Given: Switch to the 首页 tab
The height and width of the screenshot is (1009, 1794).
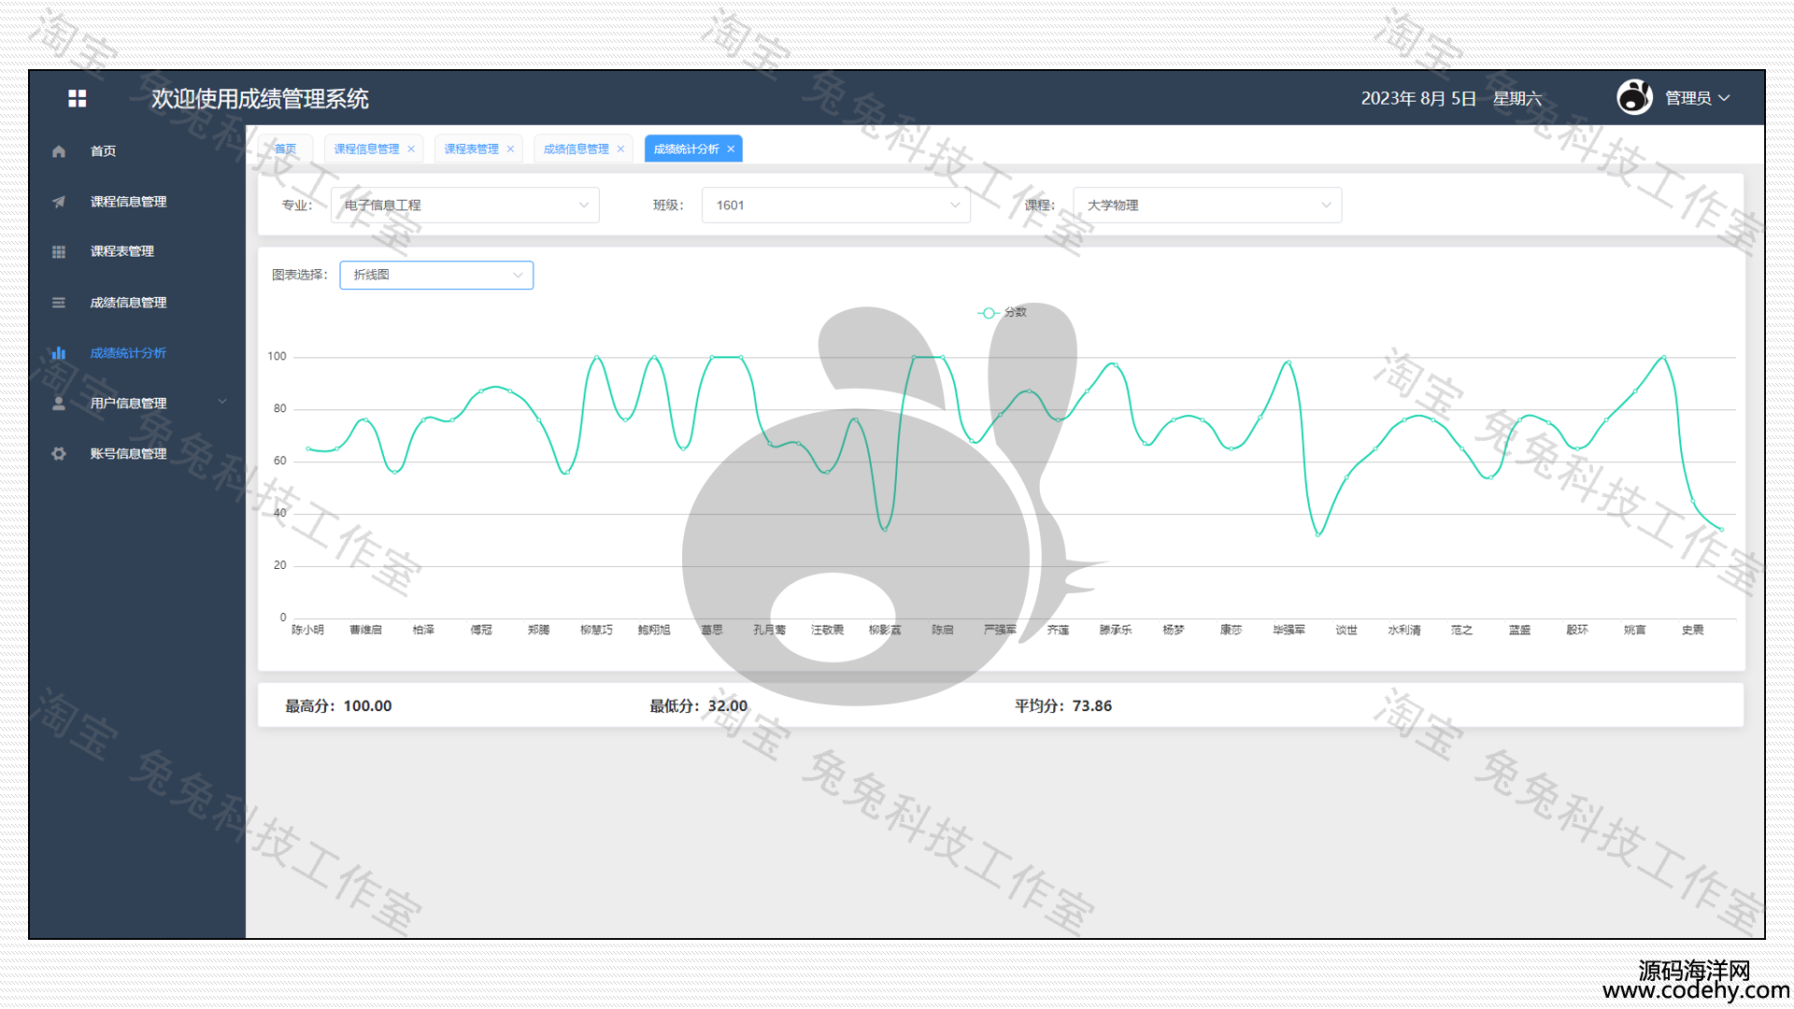Looking at the screenshot, I should pyautogui.click(x=285, y=149).
